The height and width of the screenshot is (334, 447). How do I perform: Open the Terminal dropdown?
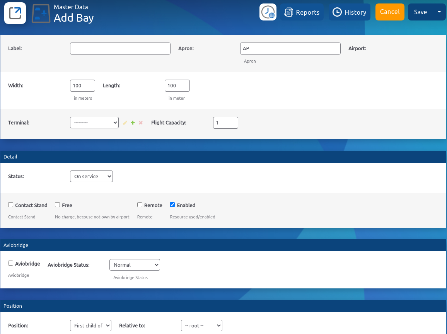click(94, 123)
